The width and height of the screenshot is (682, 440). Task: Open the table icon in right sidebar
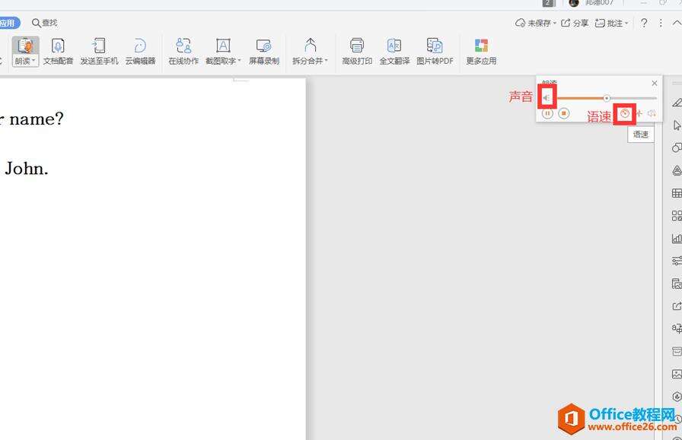coord(677,193)
